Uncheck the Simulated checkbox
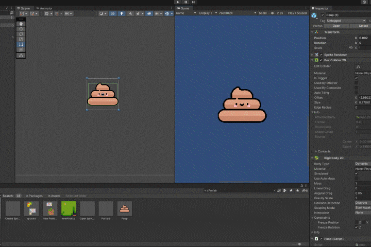The image size is (371, 247). [x=357, y=174]
